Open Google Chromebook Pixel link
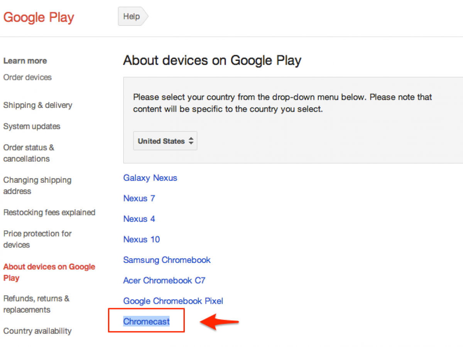Screen dimensions: 463x347 (173, 301)
